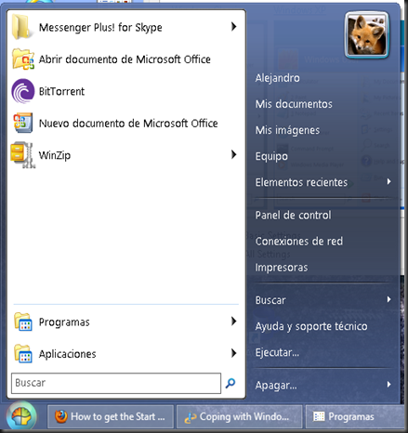Switch to How to get the Start ... taskbar button
408x433 pixels.
click(x=111, y=416)
